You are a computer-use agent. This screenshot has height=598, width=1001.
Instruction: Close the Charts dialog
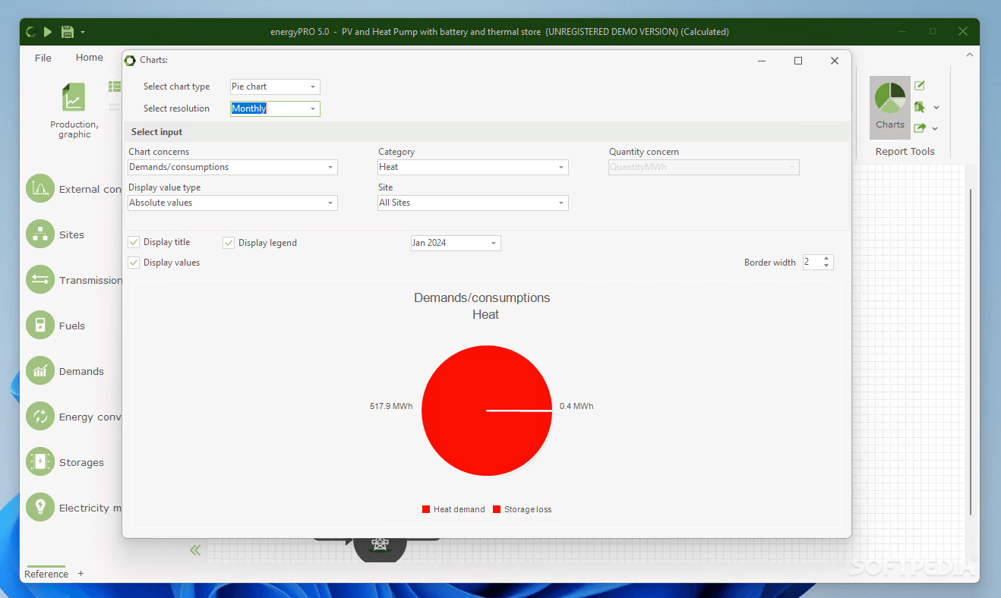(835, 61)
